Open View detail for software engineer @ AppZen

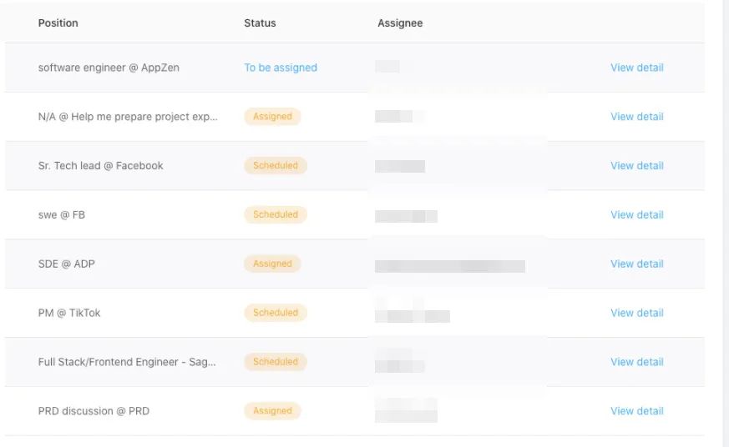636,68
